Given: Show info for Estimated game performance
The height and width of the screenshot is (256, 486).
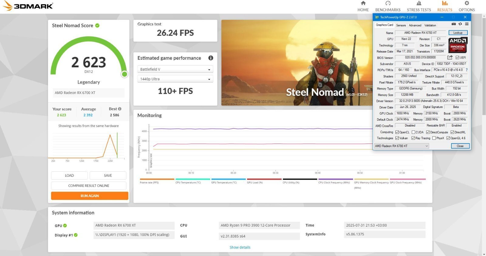Looking at the screenshot, I should (210, 58).
